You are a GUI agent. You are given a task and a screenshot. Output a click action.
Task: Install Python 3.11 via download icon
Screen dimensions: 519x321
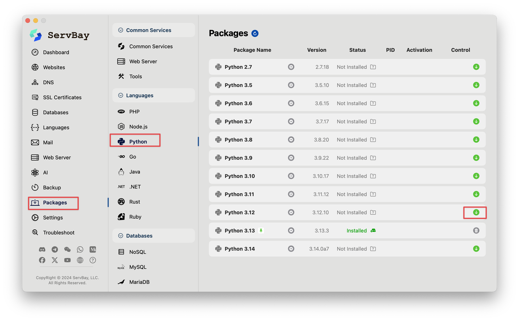point(476,194)
